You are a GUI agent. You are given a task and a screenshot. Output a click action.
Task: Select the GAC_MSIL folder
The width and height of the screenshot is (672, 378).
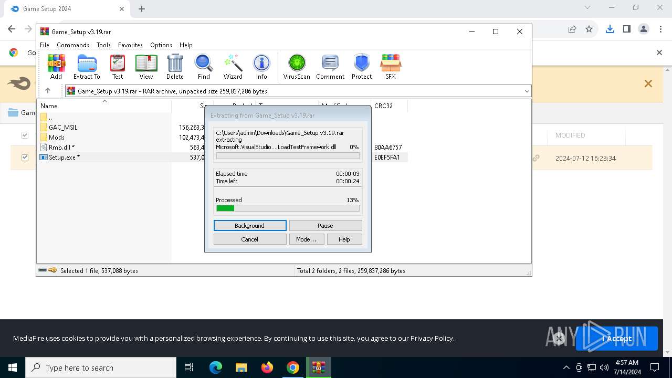point(63,128)
